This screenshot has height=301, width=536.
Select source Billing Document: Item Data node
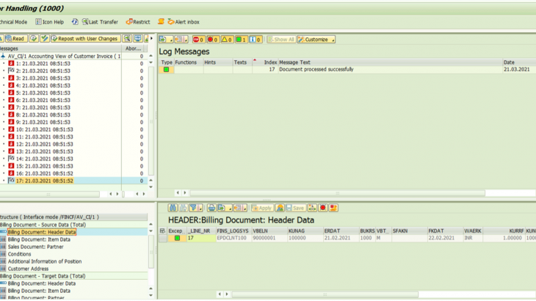point(39,239)
